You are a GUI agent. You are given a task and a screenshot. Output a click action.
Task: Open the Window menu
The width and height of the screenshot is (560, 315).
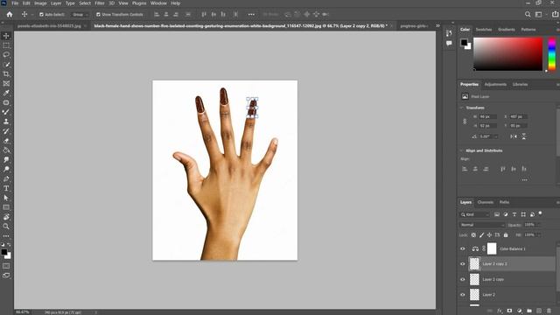(x=158, y=3)
